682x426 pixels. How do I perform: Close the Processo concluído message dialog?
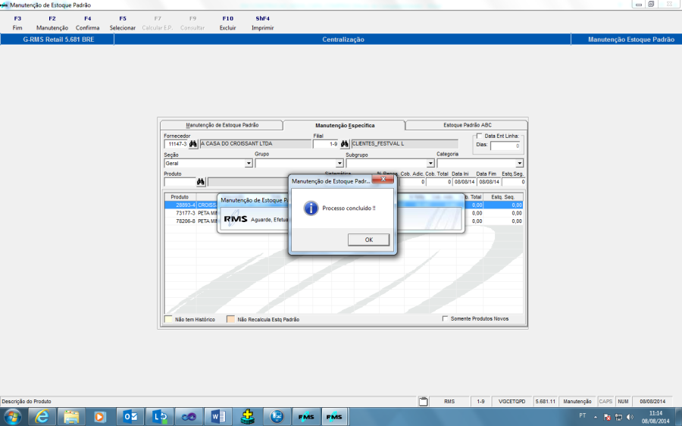pyautogui.click(x=383, y=179)
